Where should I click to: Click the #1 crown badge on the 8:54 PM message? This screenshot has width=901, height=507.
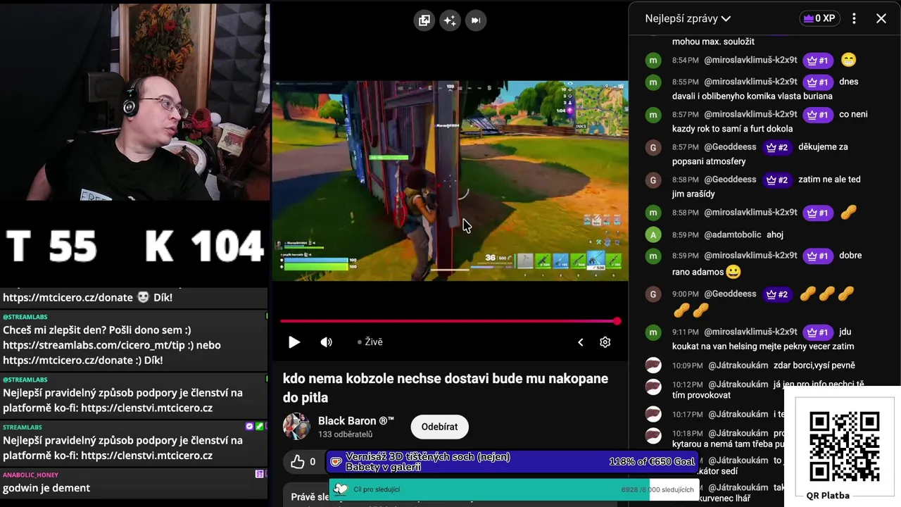818,61
